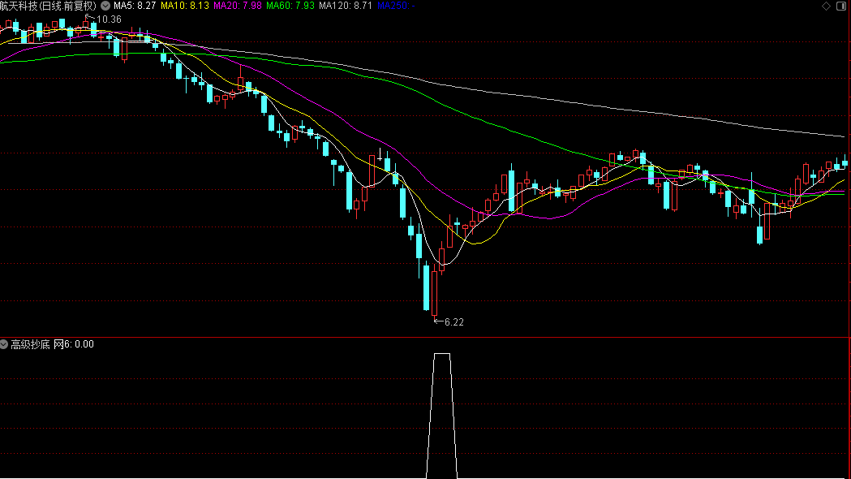
Task: Select the MA250 label
Action: pyautogui.click(x=396, y=6)
